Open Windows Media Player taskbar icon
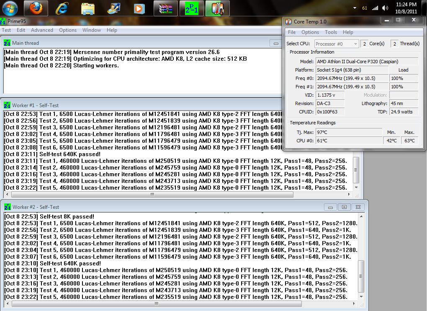The height and width of the screenshot is (311, 427). click(x=139, y=9)
